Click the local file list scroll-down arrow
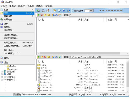The image size is (130, 100). click(x=128, y=91)
